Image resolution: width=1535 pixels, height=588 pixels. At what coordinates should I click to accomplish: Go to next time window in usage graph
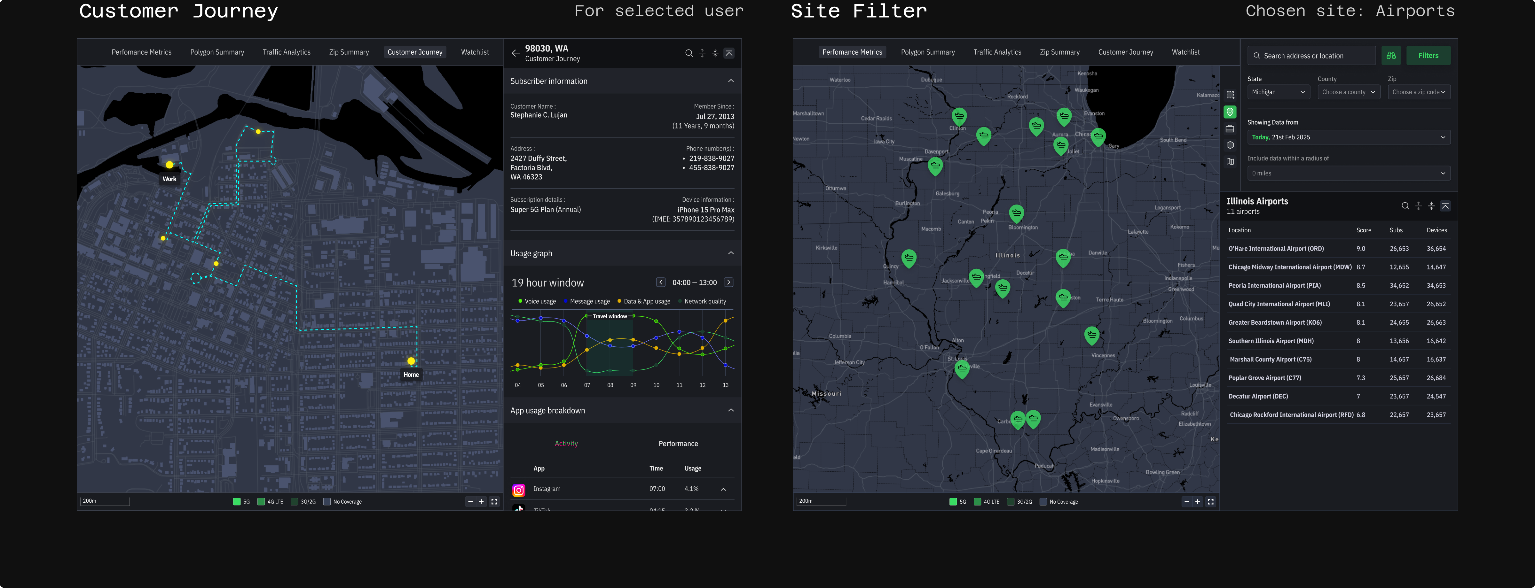click(728, 282)
